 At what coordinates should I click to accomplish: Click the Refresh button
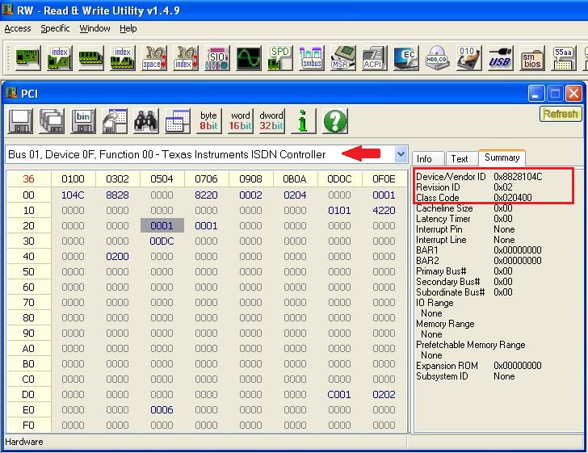(560, 115)
